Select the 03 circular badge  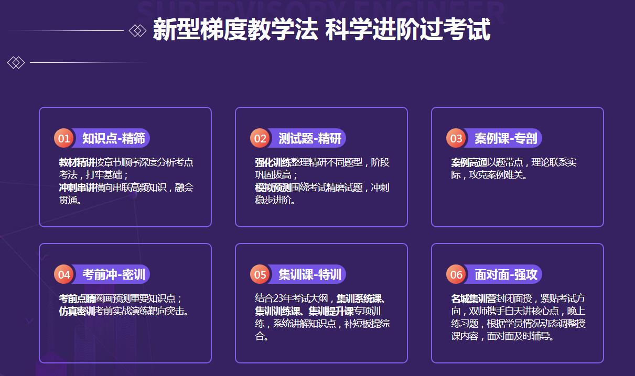pos(456,138)
